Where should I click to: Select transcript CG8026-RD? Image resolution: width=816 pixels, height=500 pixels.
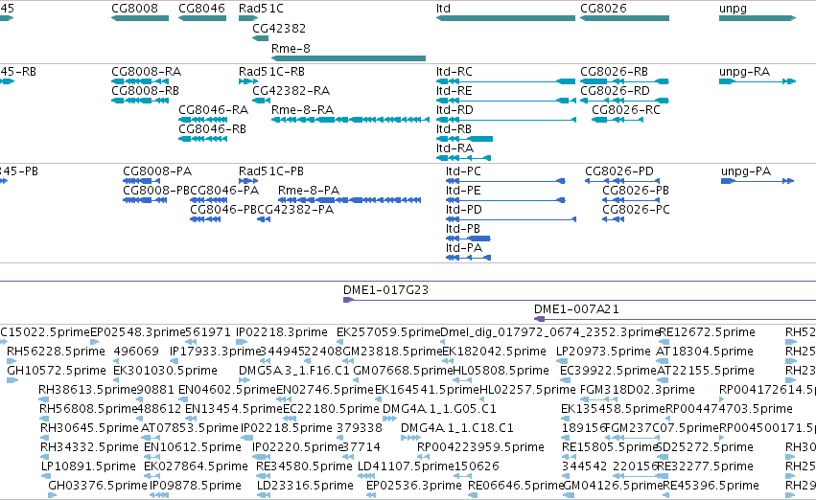tap(616, 90)
